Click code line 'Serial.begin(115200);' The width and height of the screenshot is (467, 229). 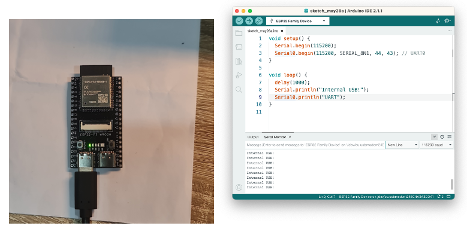point(305,46)
